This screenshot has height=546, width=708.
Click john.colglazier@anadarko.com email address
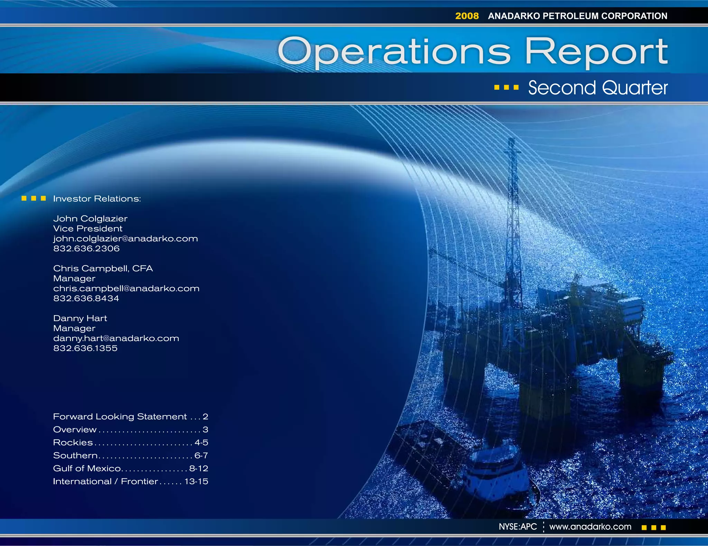[125, 239]
